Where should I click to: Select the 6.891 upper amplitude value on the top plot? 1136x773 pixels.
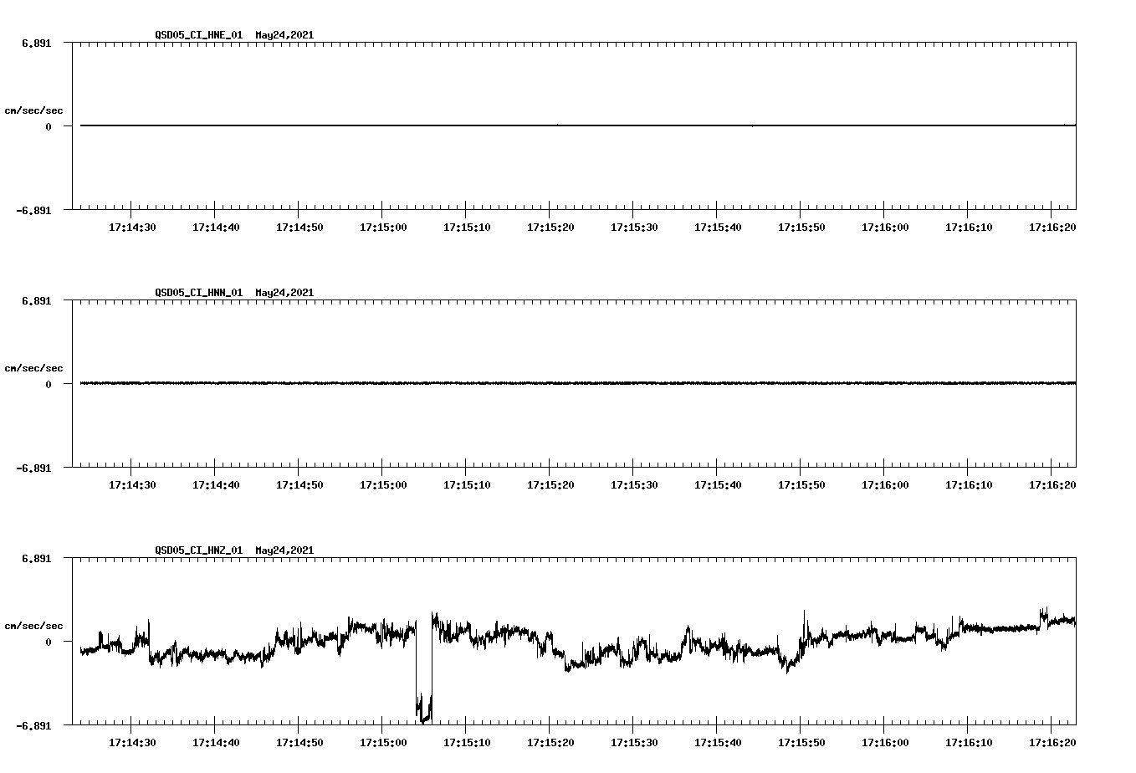click(x=37, y=42)
